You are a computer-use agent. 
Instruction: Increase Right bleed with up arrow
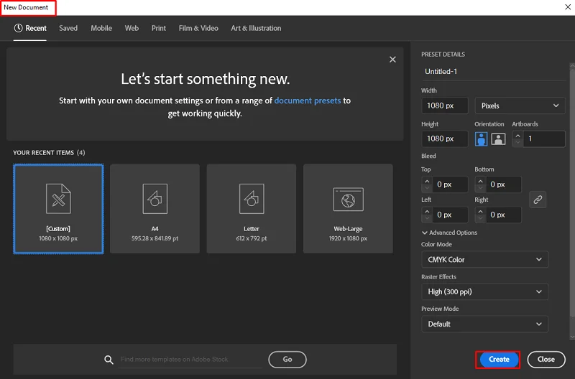480,211
